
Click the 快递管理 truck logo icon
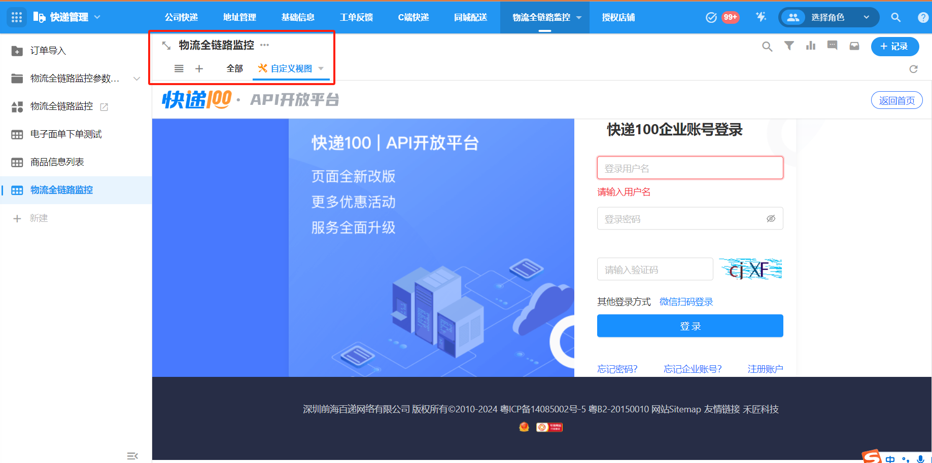(39, 17)
